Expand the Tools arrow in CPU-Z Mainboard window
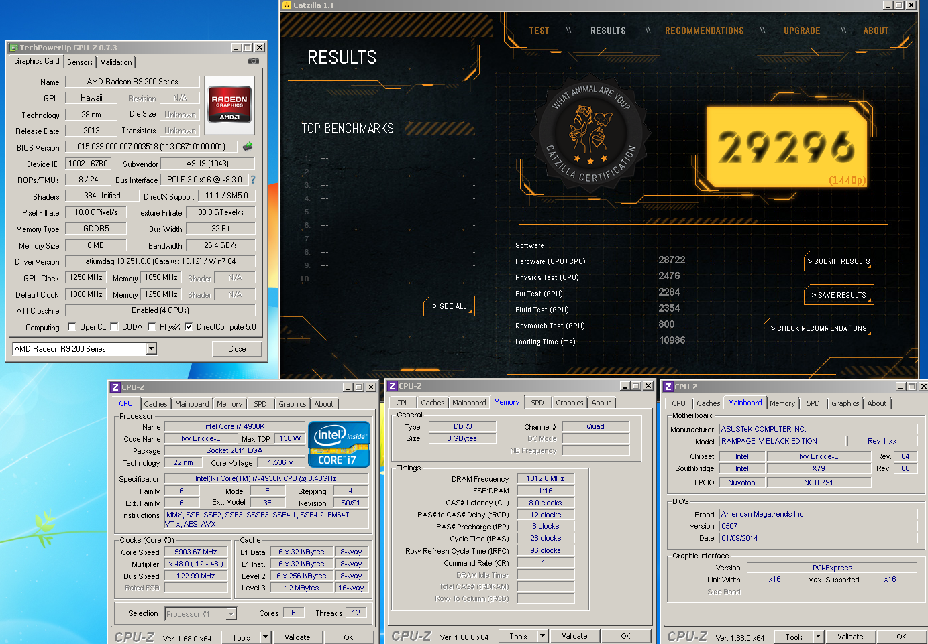The width and height of the screenshot is (928, 644). pyautogui.click(x=818, y=637)
